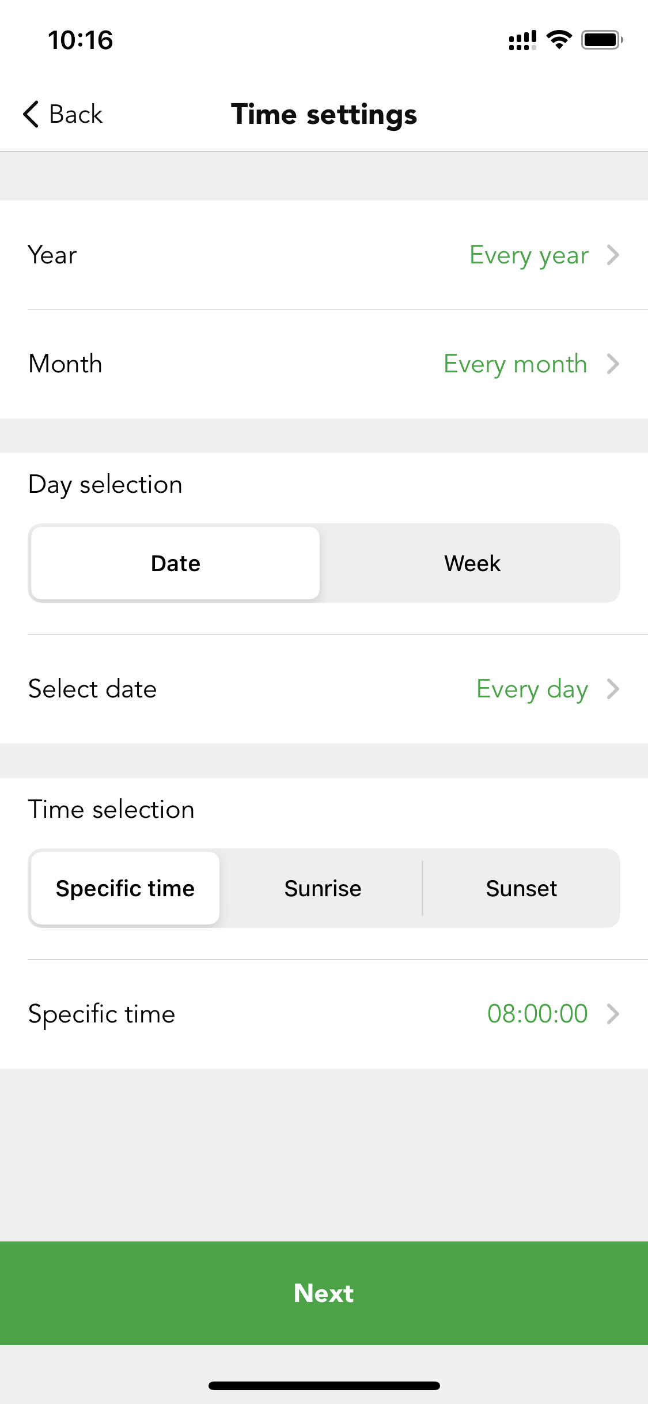
Task: Tap the Wi-Fi status icon
Action: [x=559, y=40]
